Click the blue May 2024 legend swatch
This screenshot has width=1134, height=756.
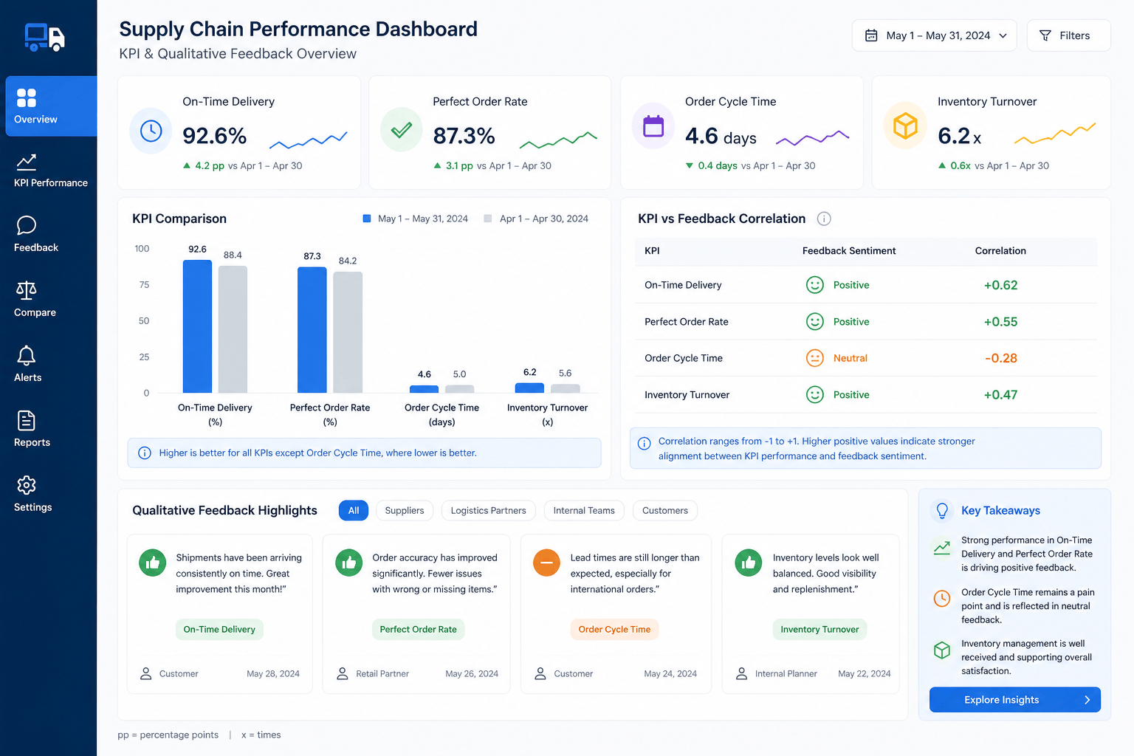coord(367,219)
